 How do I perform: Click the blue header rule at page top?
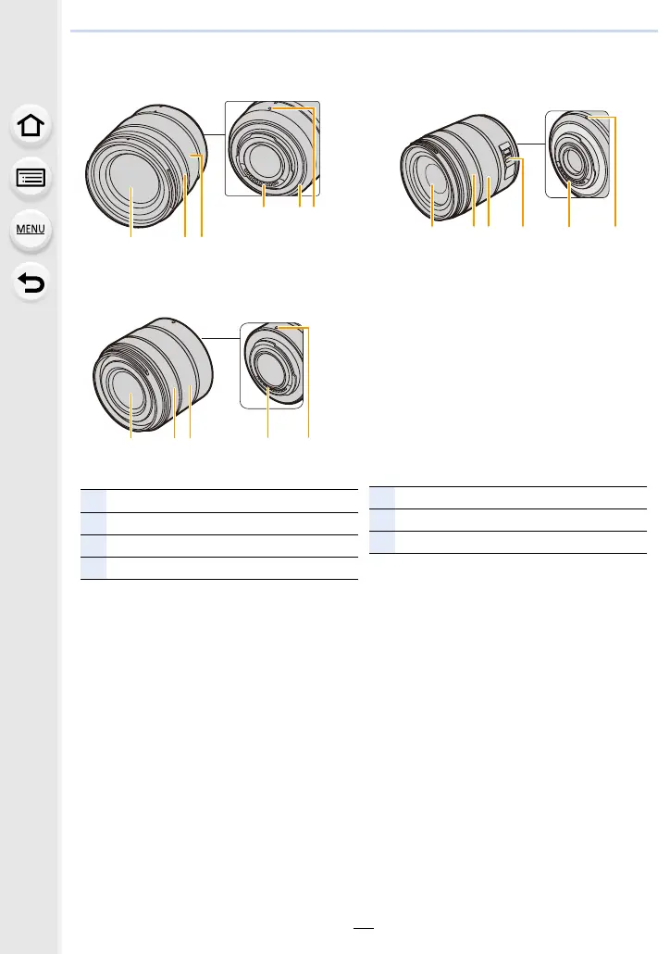(364, 31)
